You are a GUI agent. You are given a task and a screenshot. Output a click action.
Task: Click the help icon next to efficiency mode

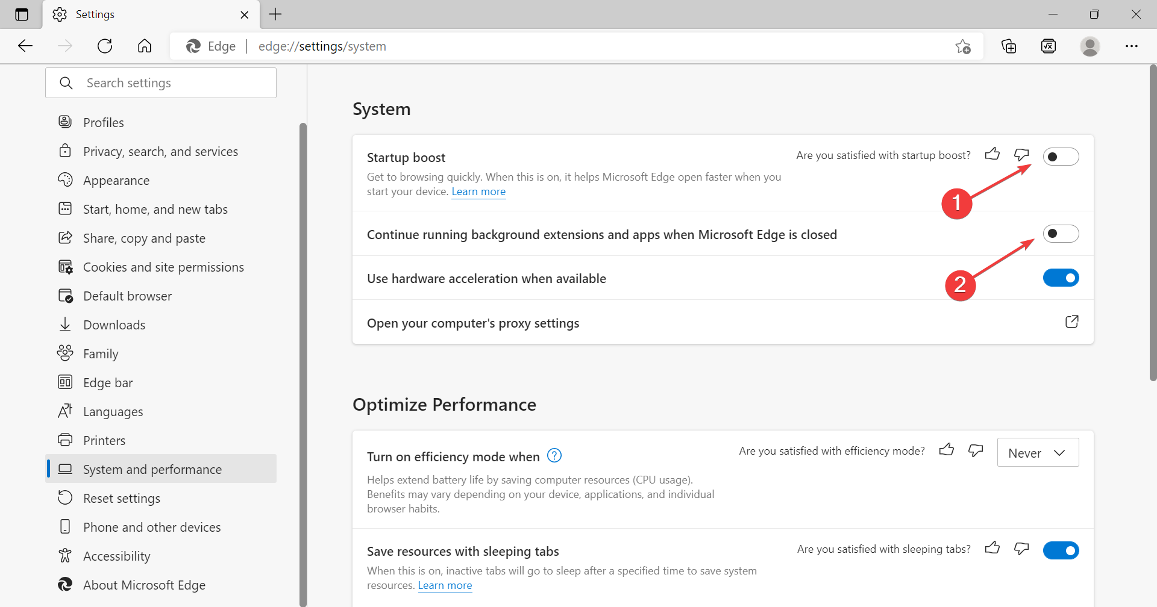(x=554, y=455)
